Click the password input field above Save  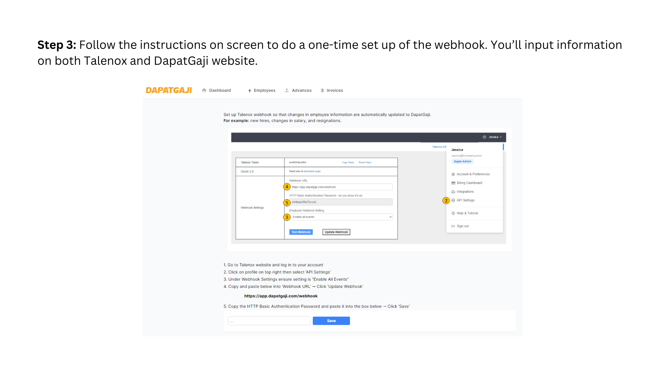click(x=269, y=321)
